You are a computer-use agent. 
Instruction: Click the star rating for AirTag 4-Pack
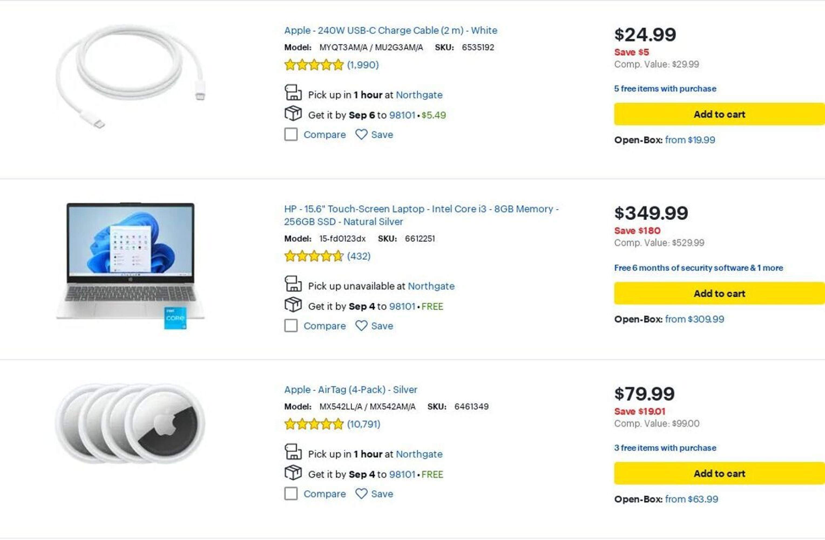tap(314, 424)
